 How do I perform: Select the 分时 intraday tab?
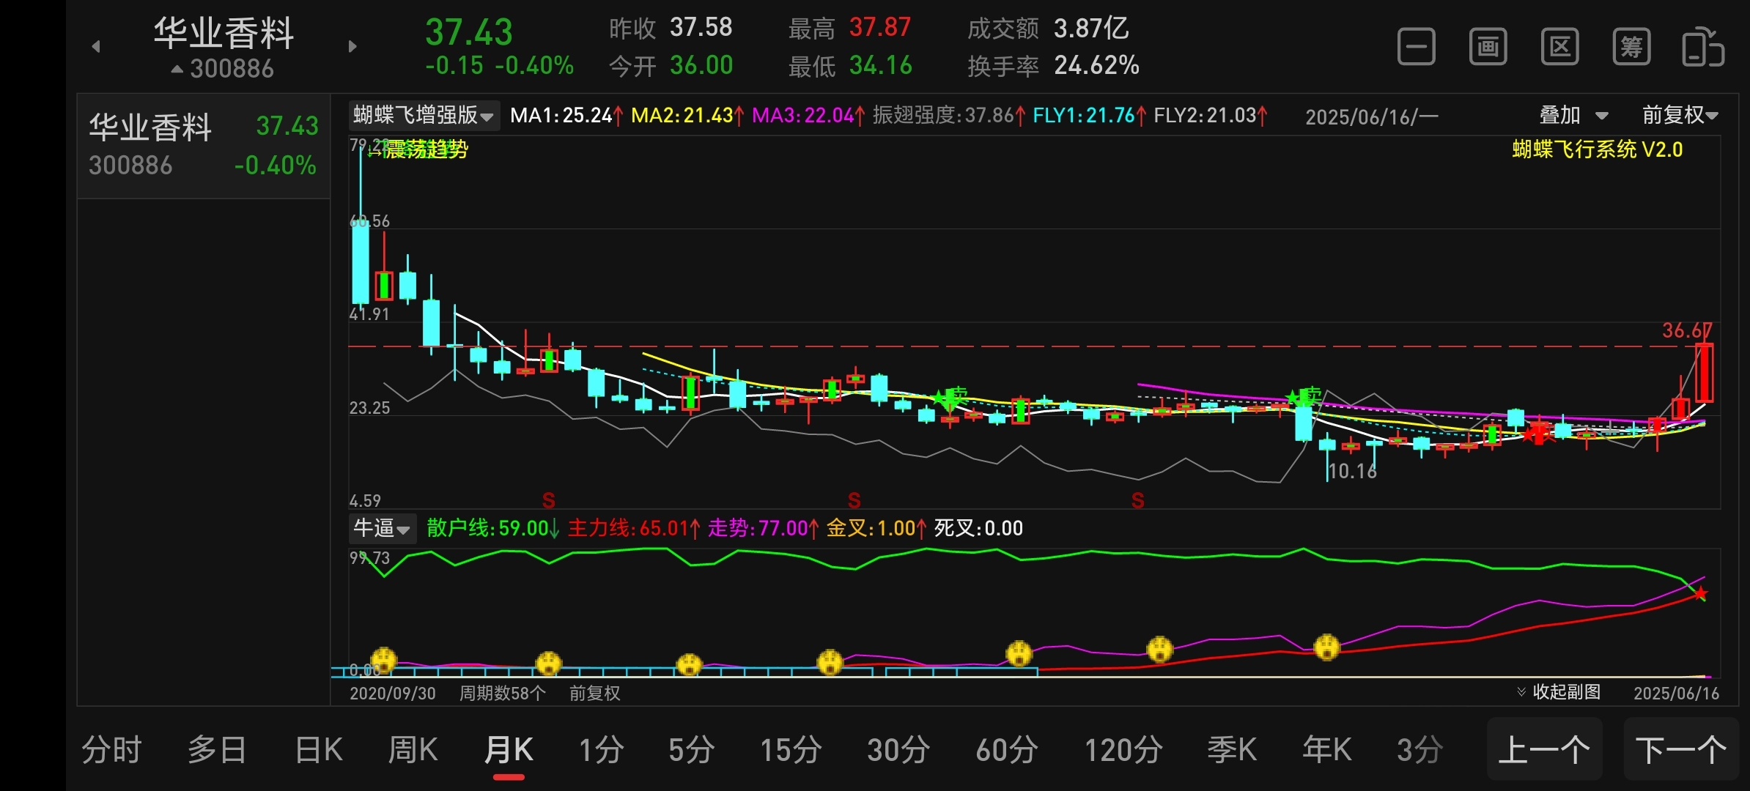point(111,750)
